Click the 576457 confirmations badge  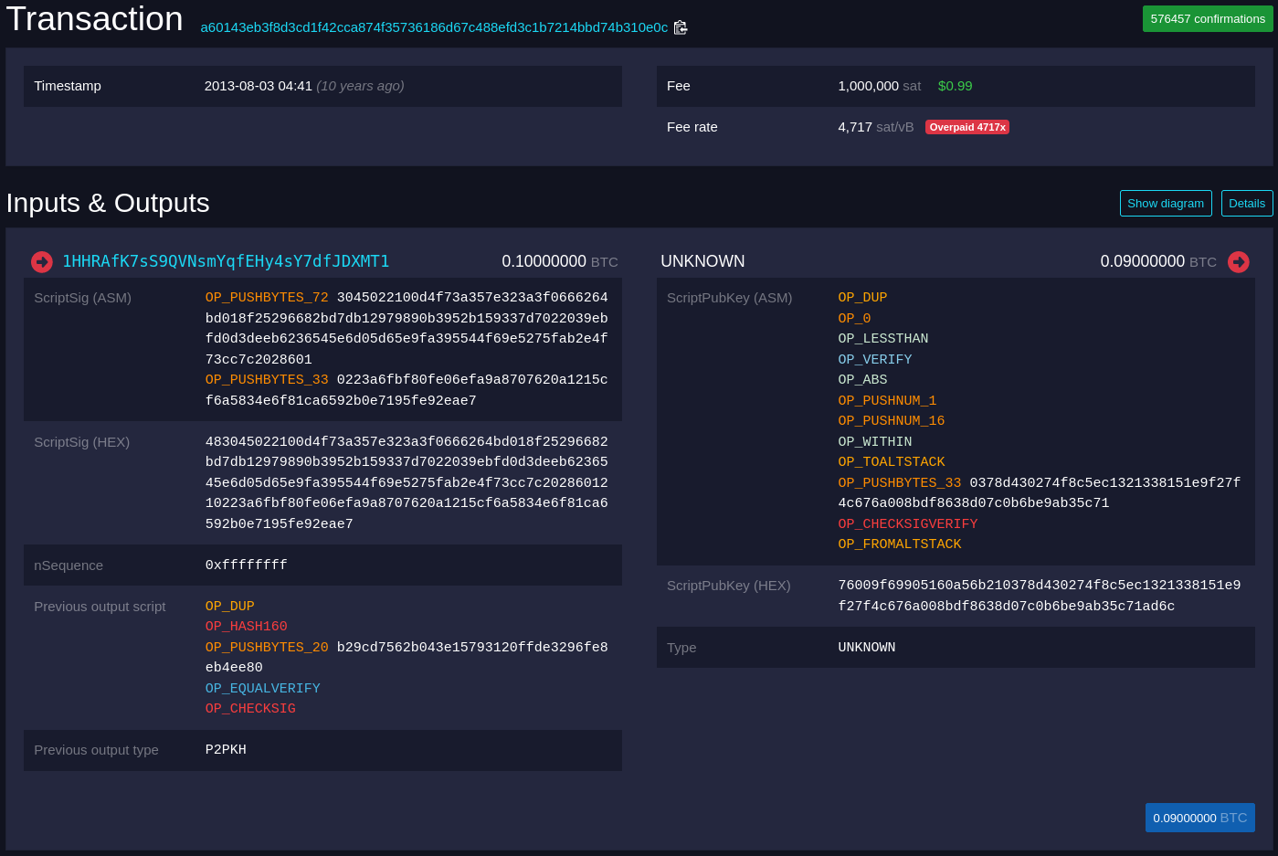[1207, 19]
